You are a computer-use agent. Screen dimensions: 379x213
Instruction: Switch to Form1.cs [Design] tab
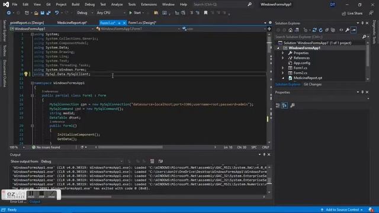click(x=142, y=22)
